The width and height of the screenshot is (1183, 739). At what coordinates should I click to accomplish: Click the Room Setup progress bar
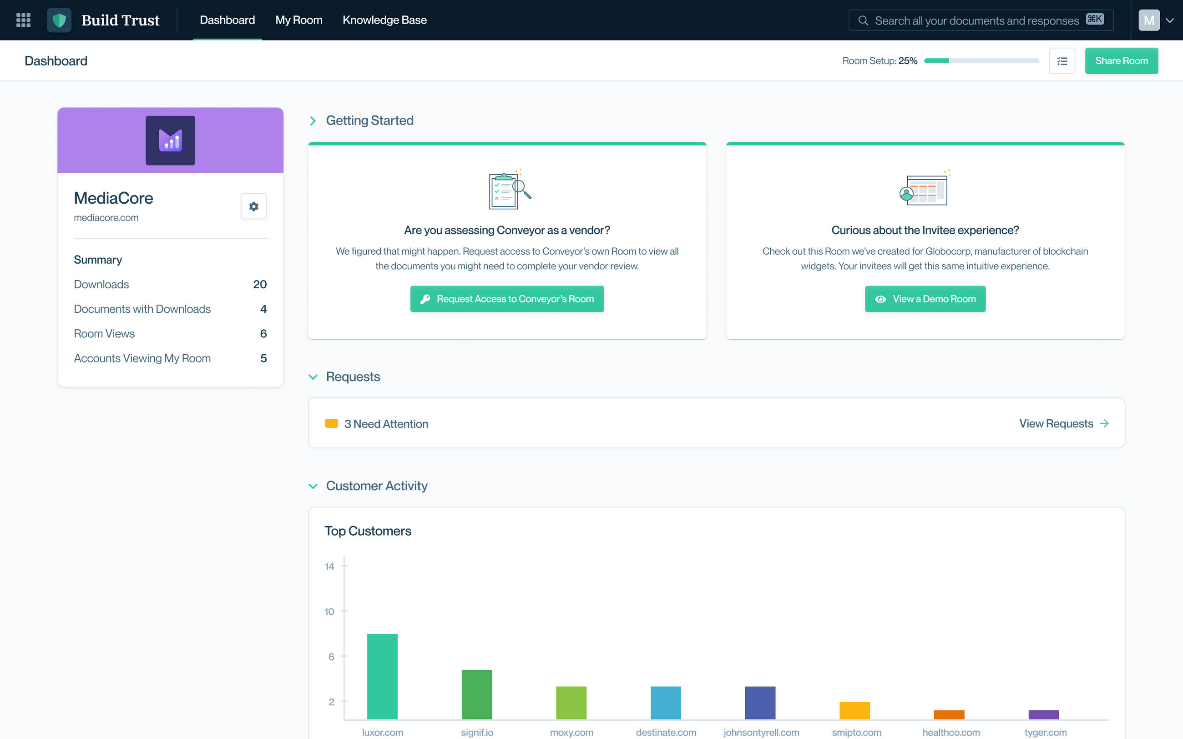pyautogui.click(x=981, y=61)
